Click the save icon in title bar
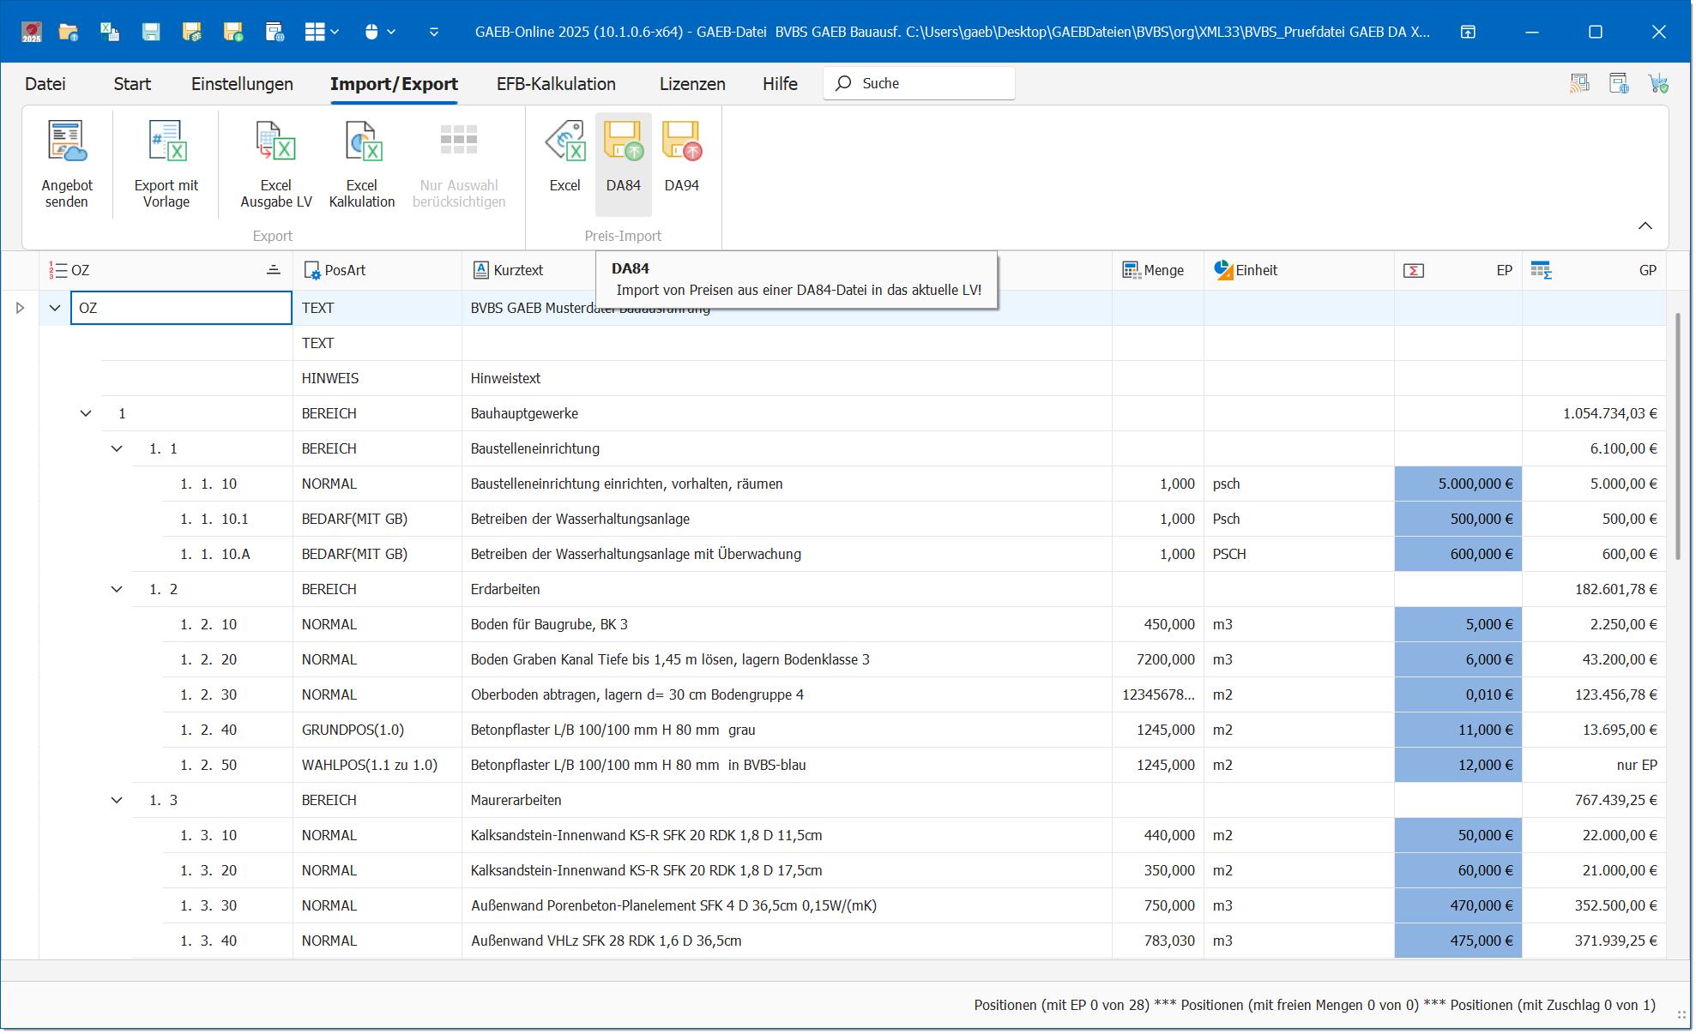Image resolution: width=1696 pixels, height=1034 pixels. (151, 32)
